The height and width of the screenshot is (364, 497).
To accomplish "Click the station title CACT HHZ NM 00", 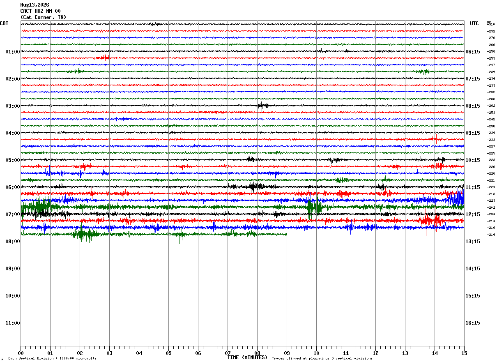I will point(41,11).
